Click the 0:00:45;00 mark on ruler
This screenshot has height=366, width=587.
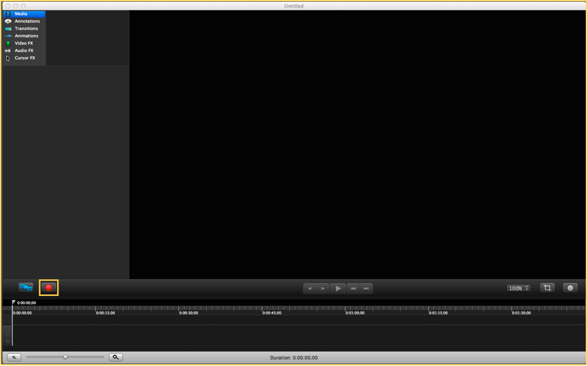tap(272, 313)
